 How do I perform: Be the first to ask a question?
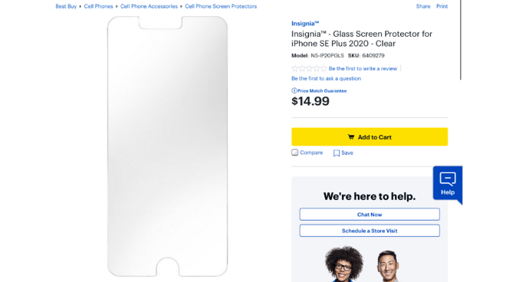click(x=326, y=78)
